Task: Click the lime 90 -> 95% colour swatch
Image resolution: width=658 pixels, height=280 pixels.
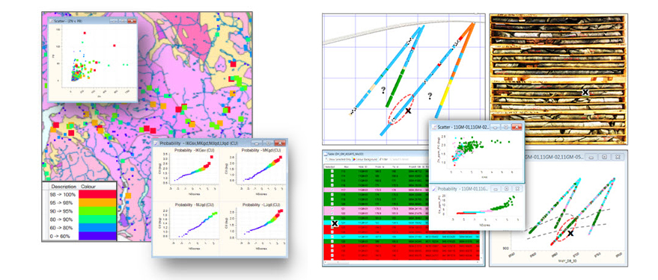Action: click(x=97, y=211)
